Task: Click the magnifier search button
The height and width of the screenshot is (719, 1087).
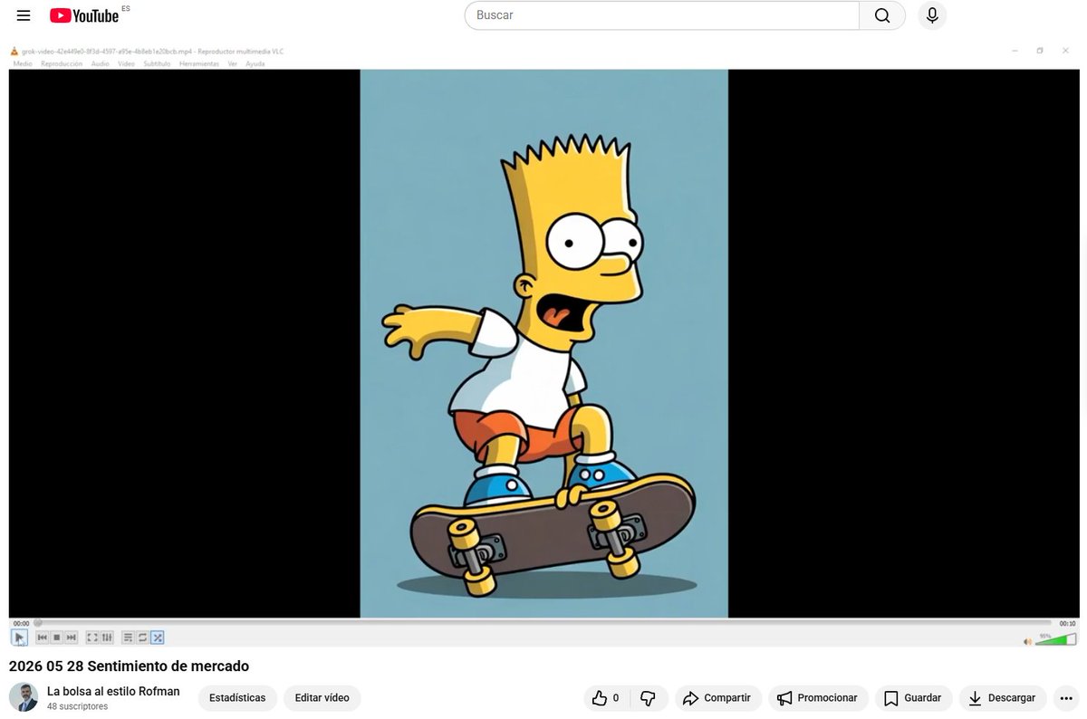Action: (882, 15)
